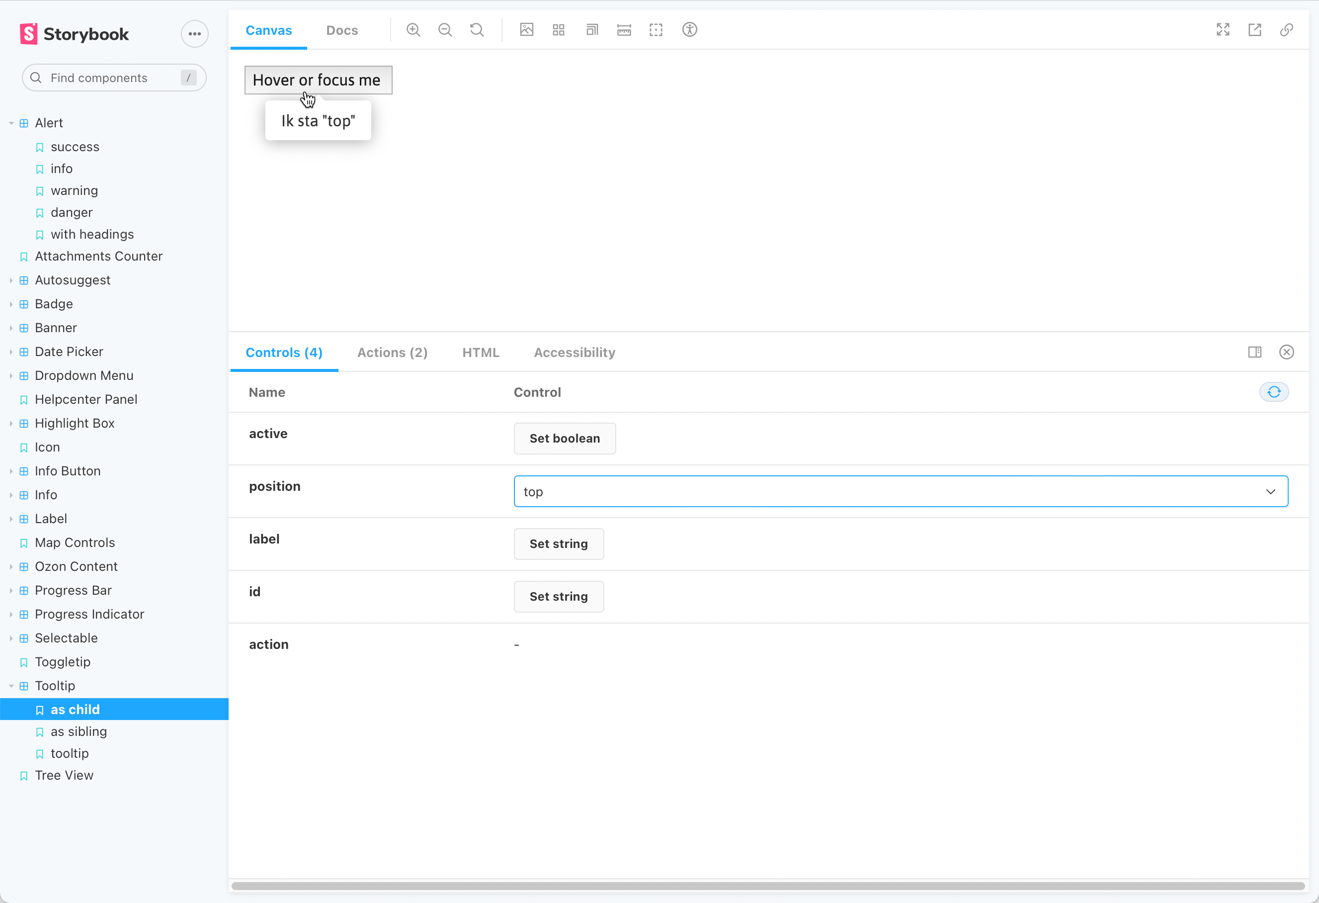Open the Actions panel tab
Screen dimensions: 1319x903
click(392, 352)
